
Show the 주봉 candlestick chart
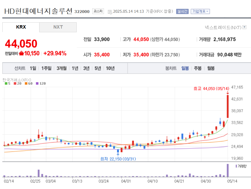pyautogui.click(x=198, y=68)
